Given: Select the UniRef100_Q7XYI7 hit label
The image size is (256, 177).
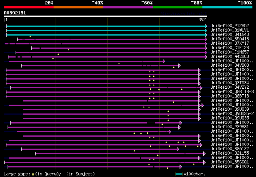Looking at the screenshot, I should point(229,44).
